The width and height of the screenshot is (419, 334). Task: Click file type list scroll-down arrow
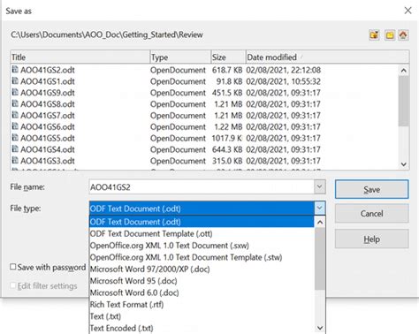pos(320,328)
